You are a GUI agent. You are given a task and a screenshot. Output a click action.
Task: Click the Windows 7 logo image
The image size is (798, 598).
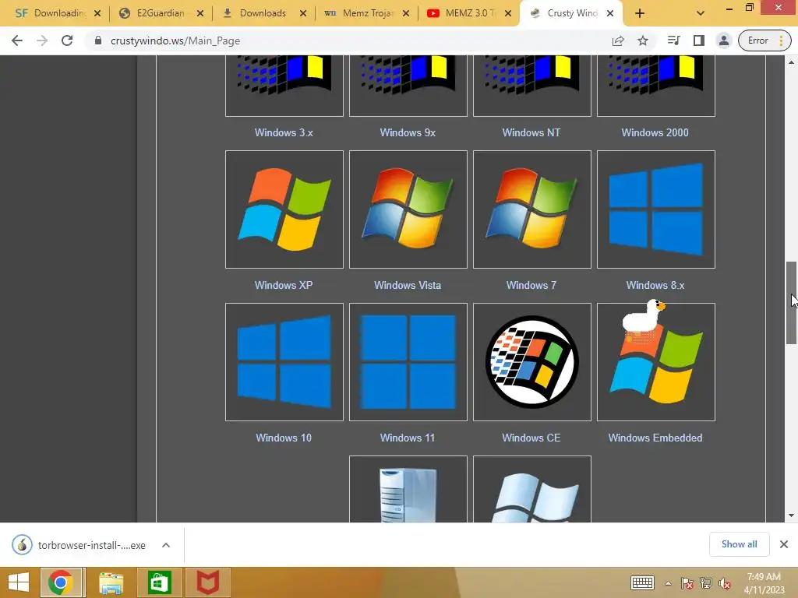point(531,209)
